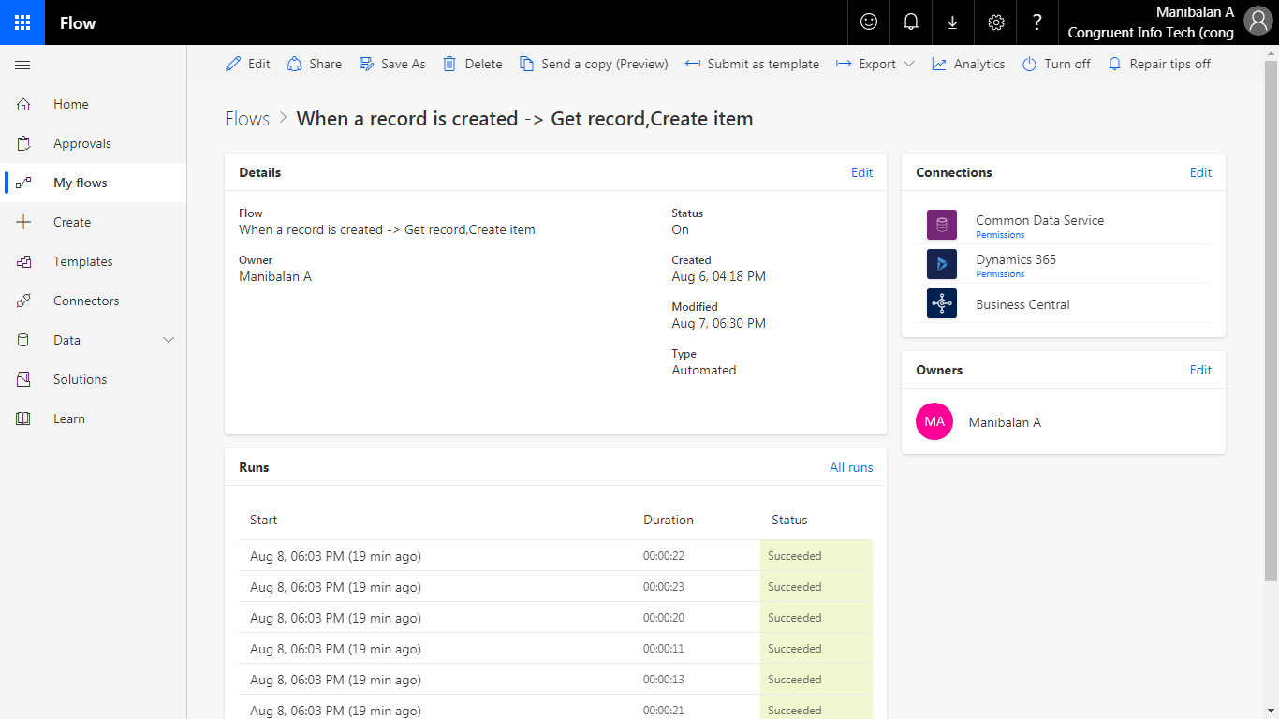Edit the Connections card
This screenshot has width=1279, height=719.
coord(1200,172)
